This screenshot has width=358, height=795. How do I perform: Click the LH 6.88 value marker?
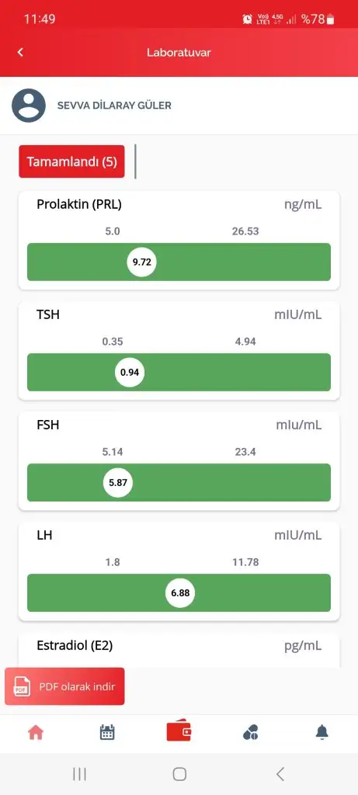180,592
